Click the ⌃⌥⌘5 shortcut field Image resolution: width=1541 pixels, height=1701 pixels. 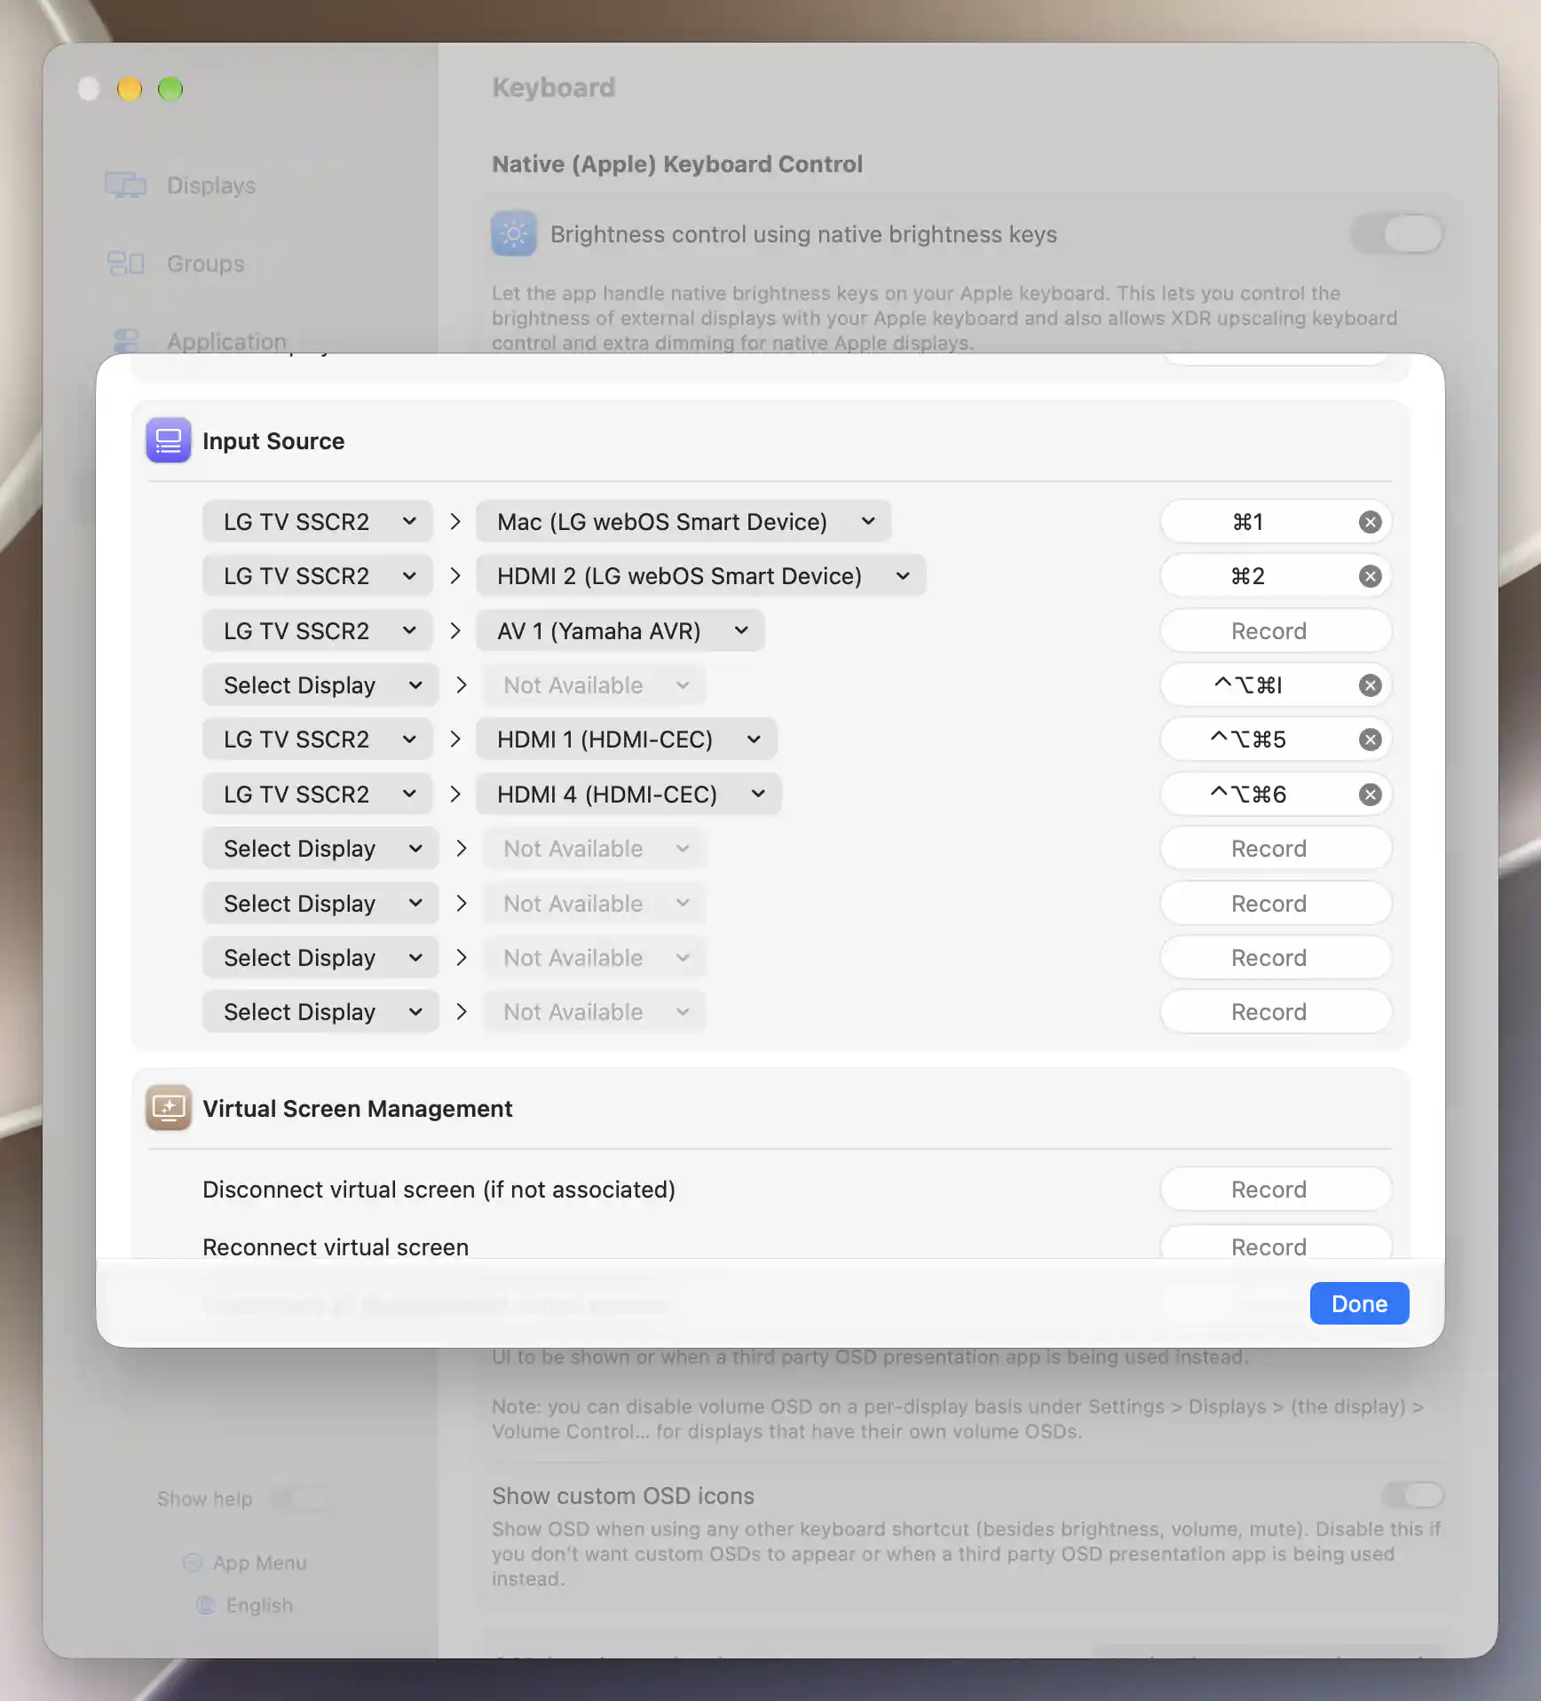coord(1276,740)
